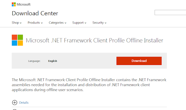Open the Download Center home title
The image size is (186, 110).
35,13
